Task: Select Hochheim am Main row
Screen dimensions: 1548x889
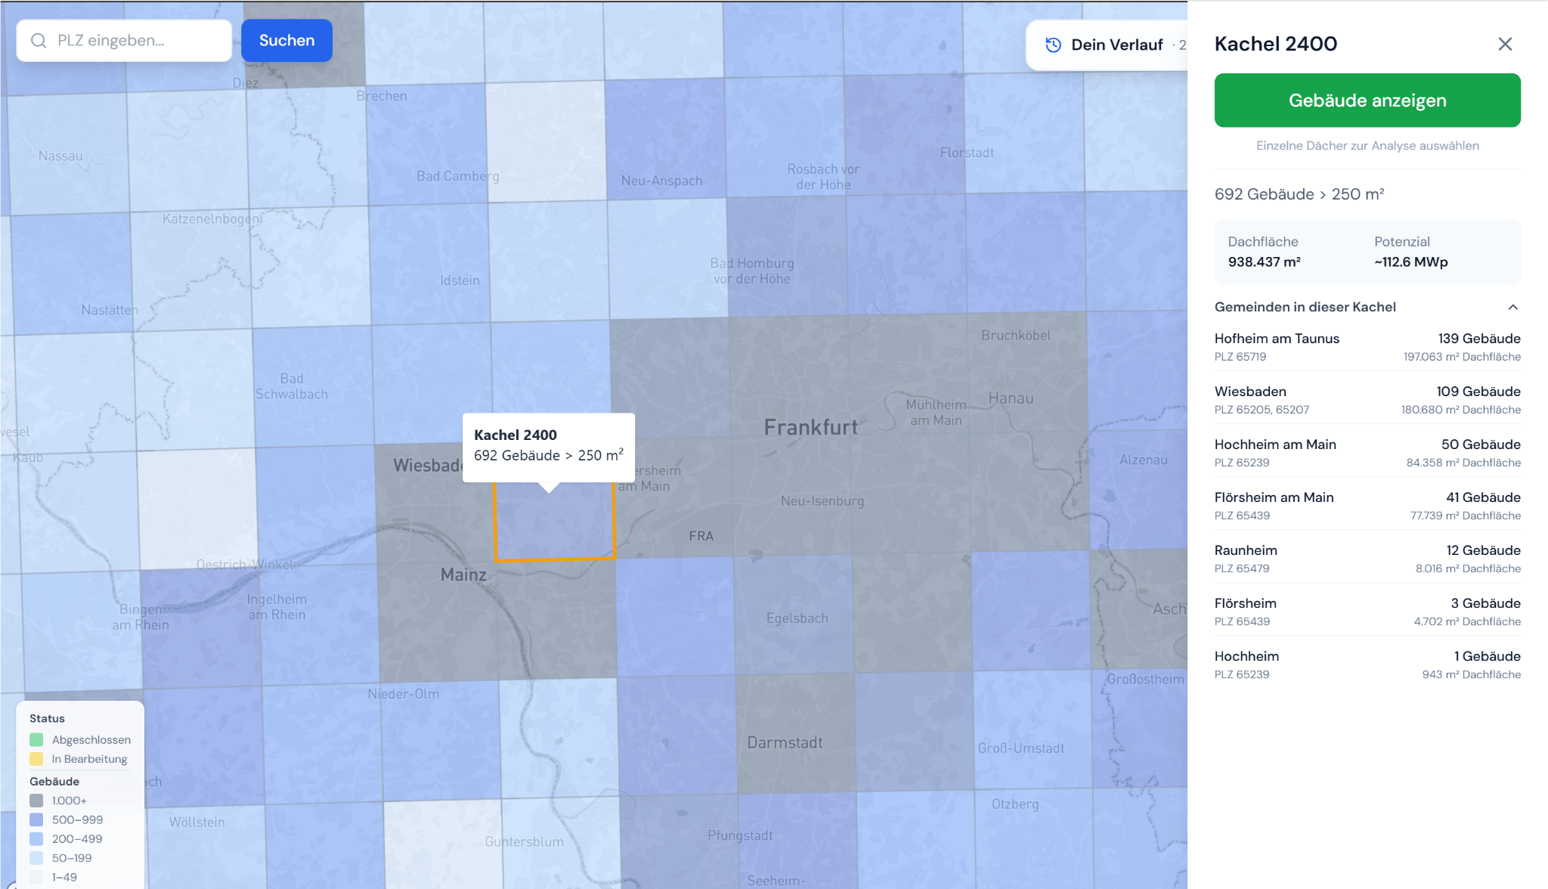Action: [x=1367, y=453]
